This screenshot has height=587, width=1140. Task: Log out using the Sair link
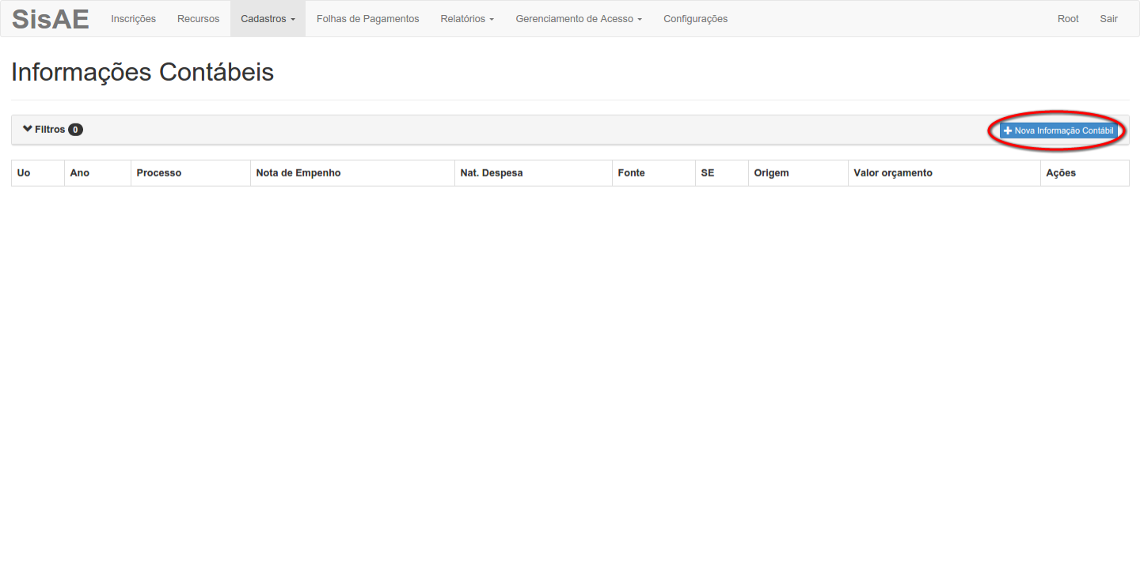pyautogui.click(x=1109, y=19)
